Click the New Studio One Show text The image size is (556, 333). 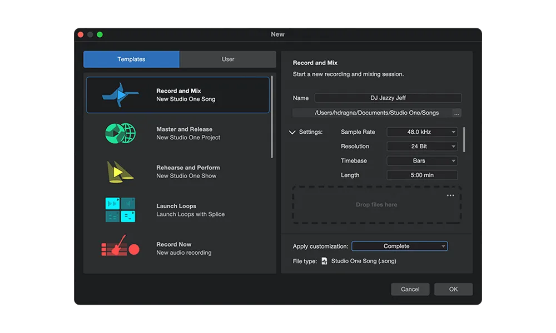coord(186,176)
